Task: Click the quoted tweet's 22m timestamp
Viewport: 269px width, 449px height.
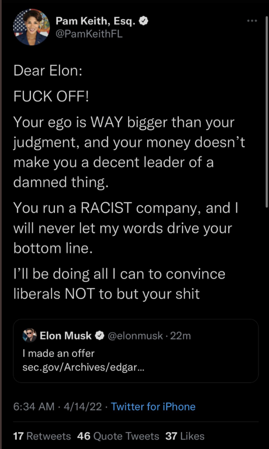Action: (x=180, y=336)
